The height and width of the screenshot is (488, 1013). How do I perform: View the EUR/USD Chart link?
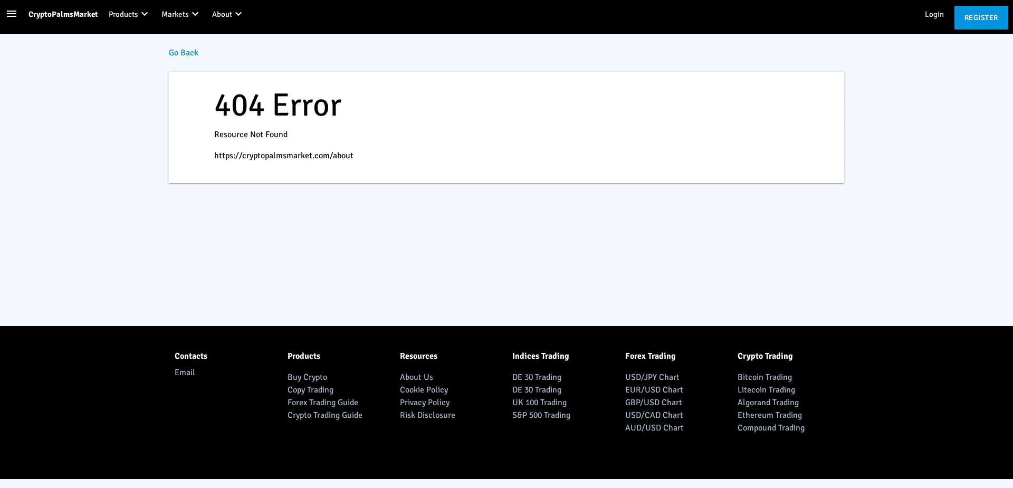[x=654, y=390]
